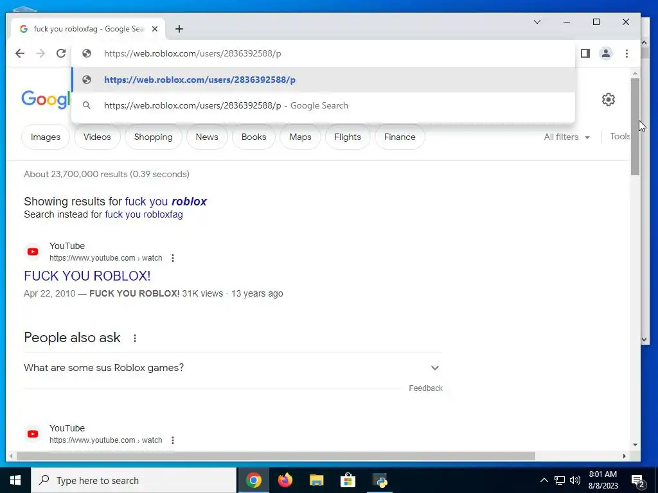Switch to Shopping results
Screen dimensions: 658x493
153,137
